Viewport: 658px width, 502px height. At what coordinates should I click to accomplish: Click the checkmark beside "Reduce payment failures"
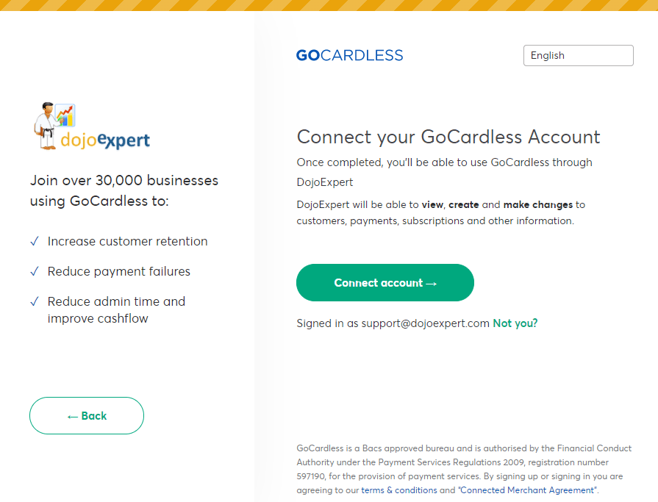tap(33, 271)
